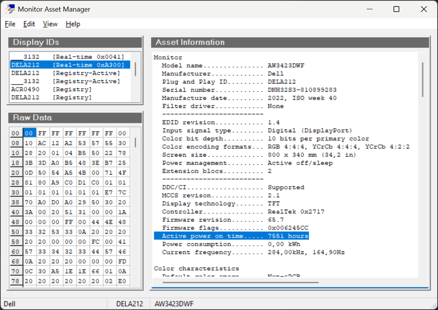
Task: Click raw data row offset 18
Action: click(15, 163)
